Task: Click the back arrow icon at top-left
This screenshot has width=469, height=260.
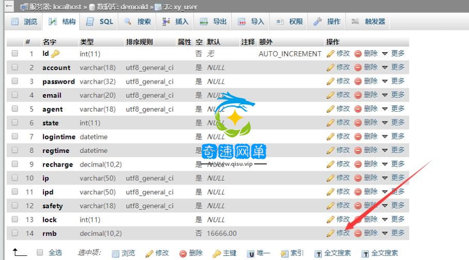Action: click(9, 6)
